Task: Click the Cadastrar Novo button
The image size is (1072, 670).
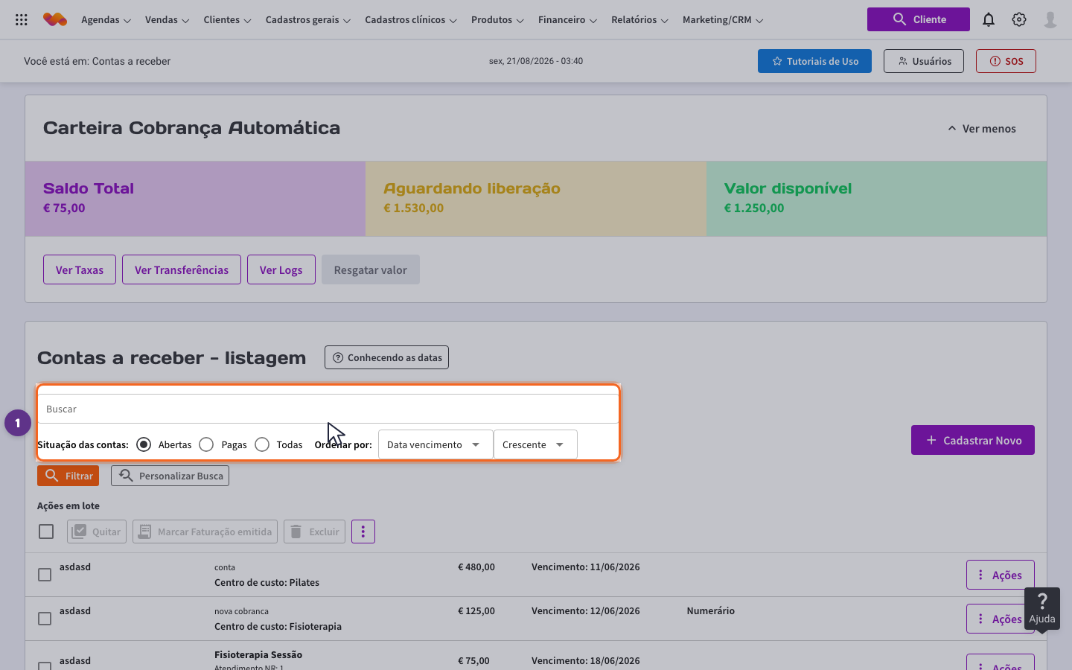Action: [973, 440]
